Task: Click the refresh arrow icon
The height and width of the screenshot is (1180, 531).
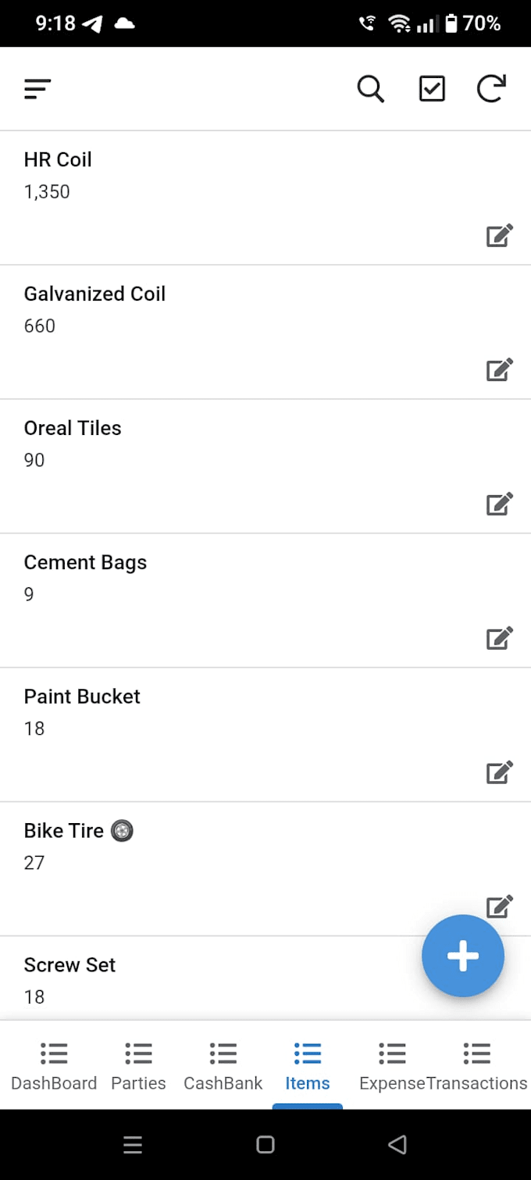Action: tap(492, 89)
